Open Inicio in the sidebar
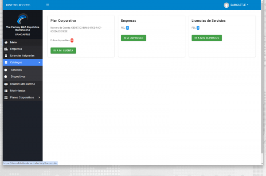 coord(23,43)
